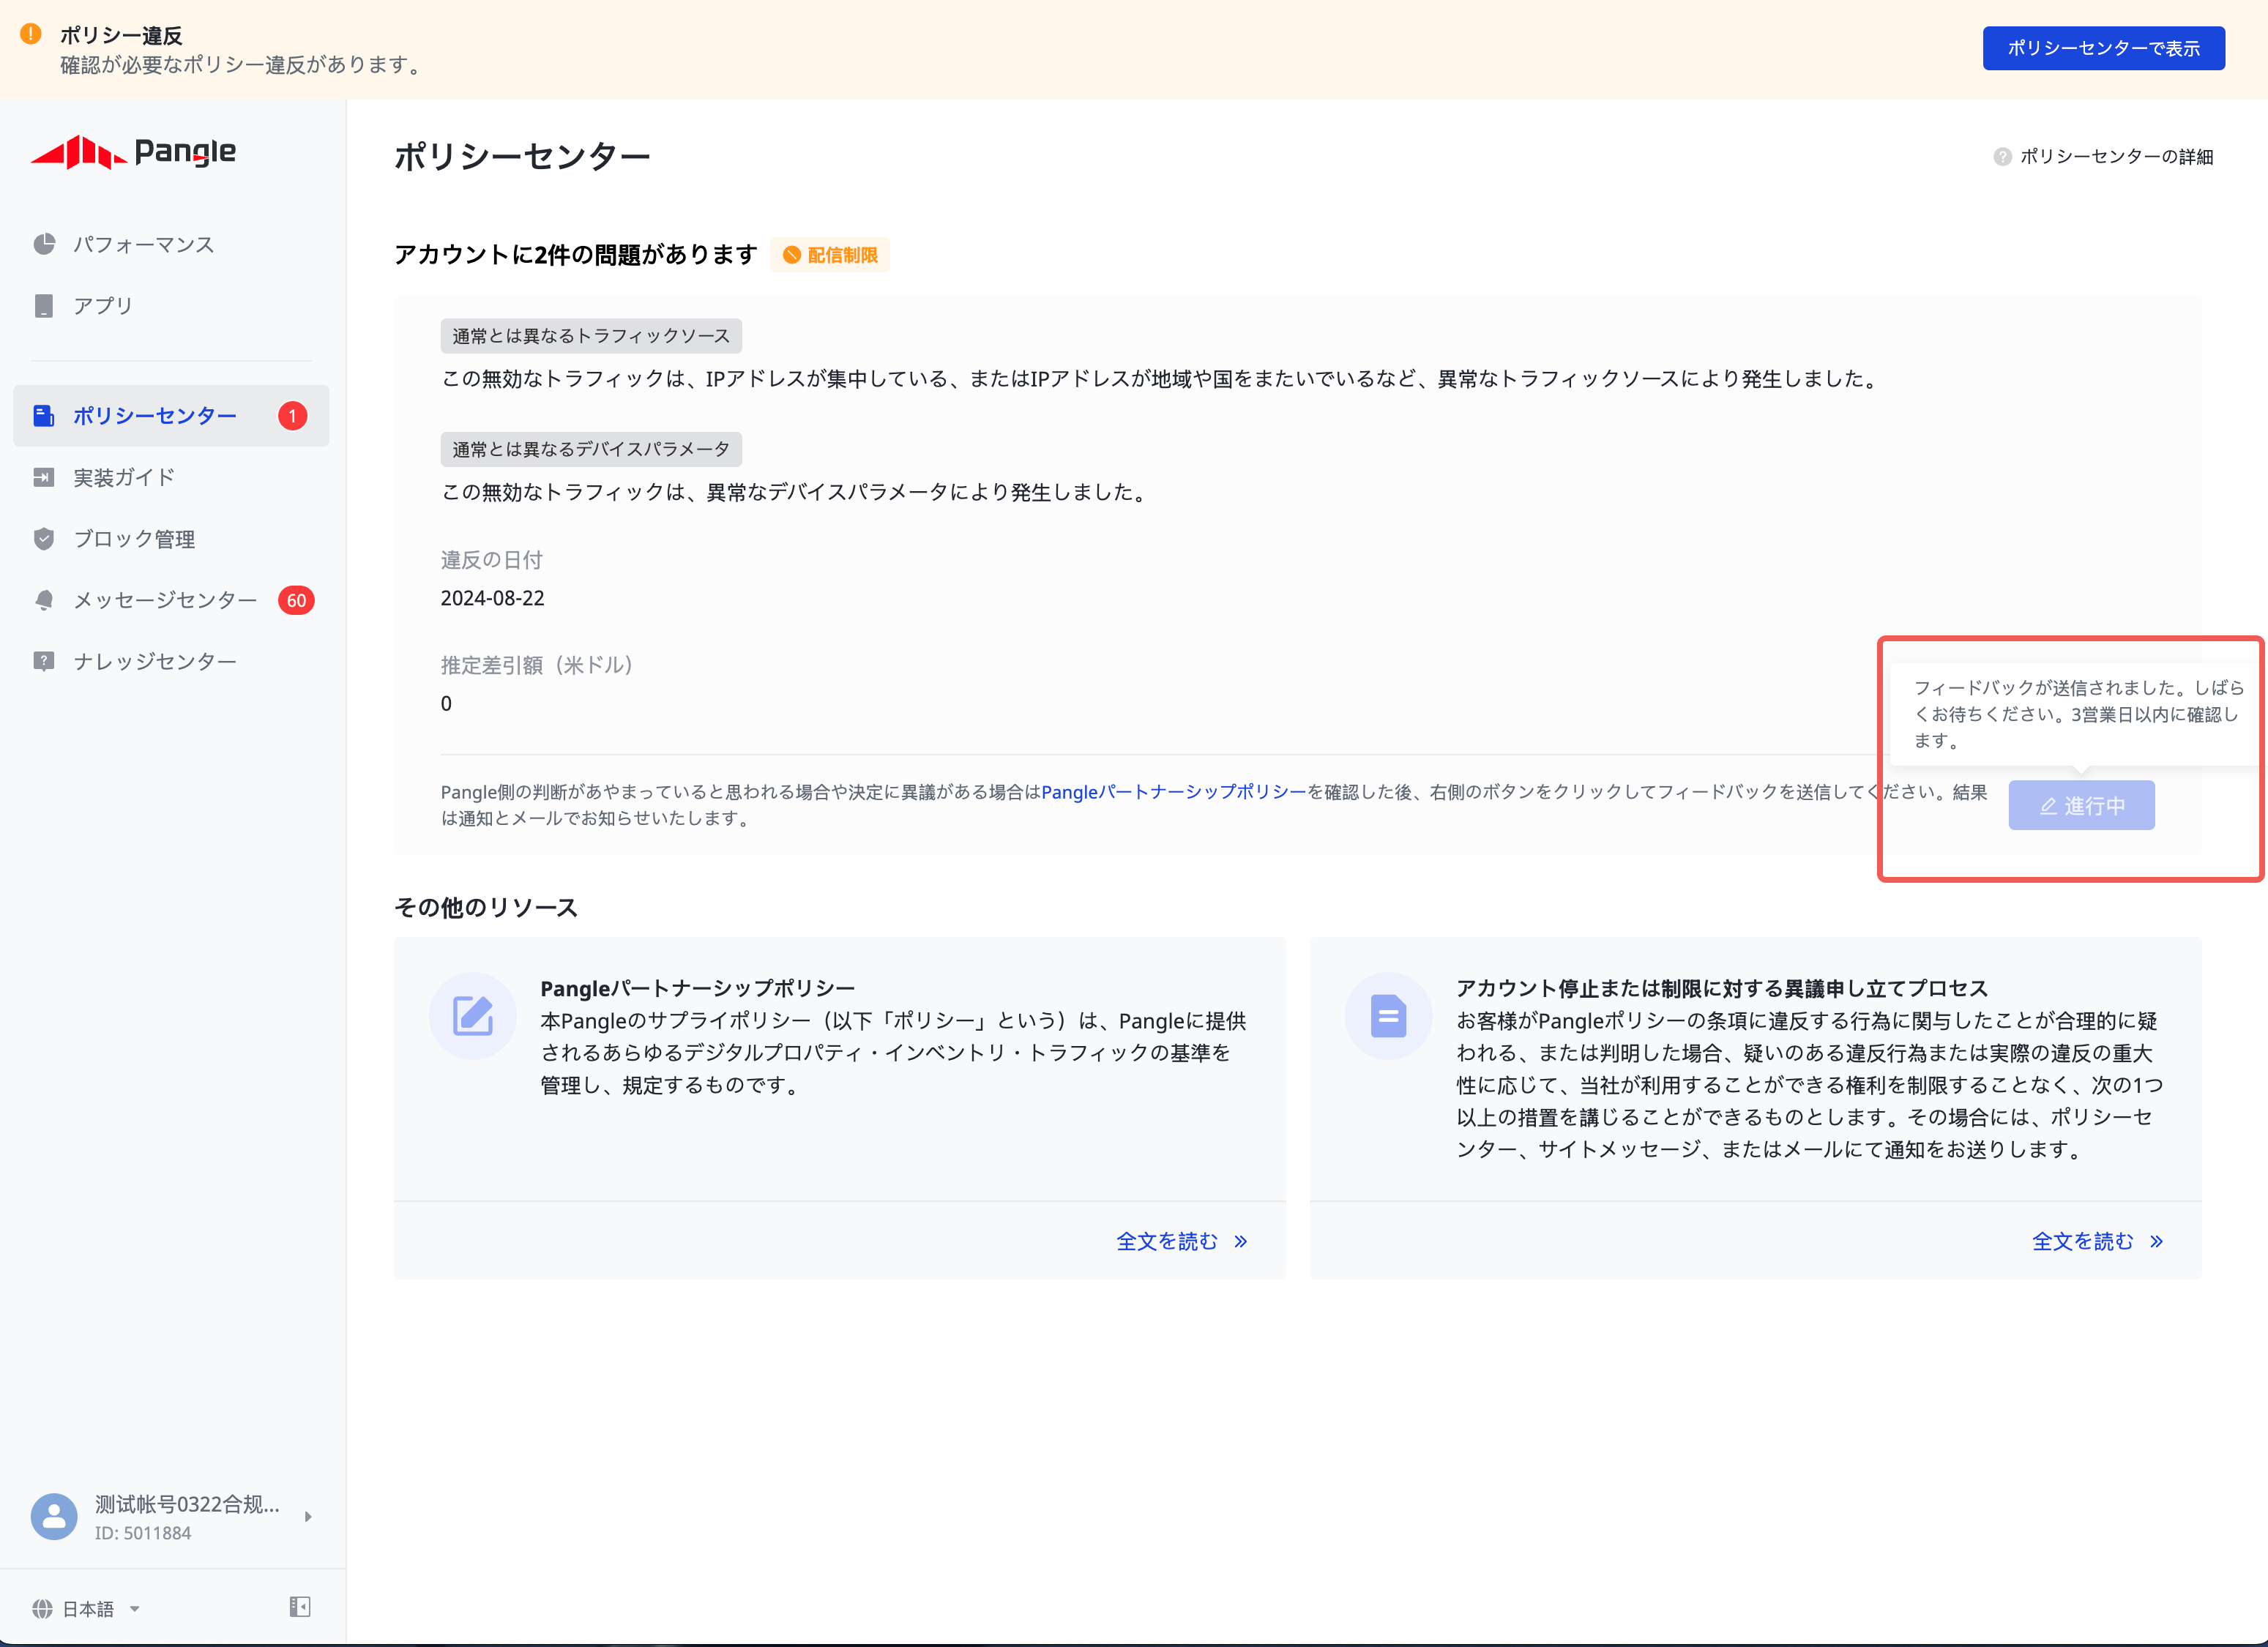Open the パフォーマンス menu
Image resolution: width=2268 pixels, height=1647 pixels.
pos(171,244)
